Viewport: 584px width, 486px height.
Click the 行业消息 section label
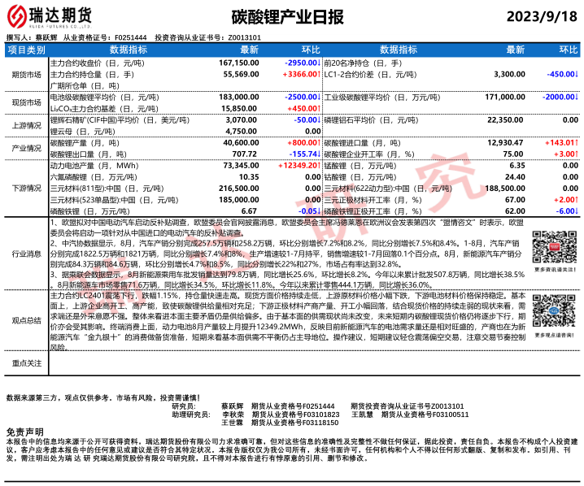(26, 254)
